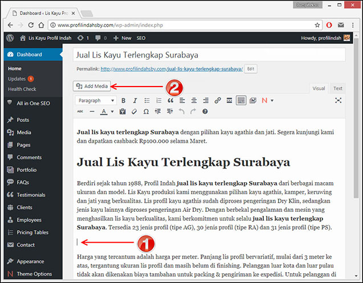This screenshot has height=283, width=363.
Task: Click the red N shortcode icon
Action: [x=264, y=100]
